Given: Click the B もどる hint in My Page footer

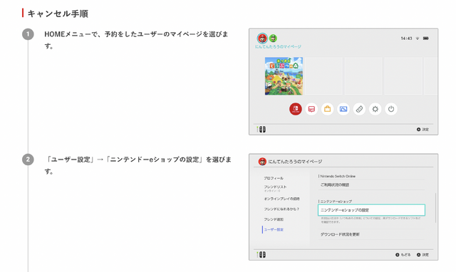Looking at the screenshot, I should tap(403, 255).
